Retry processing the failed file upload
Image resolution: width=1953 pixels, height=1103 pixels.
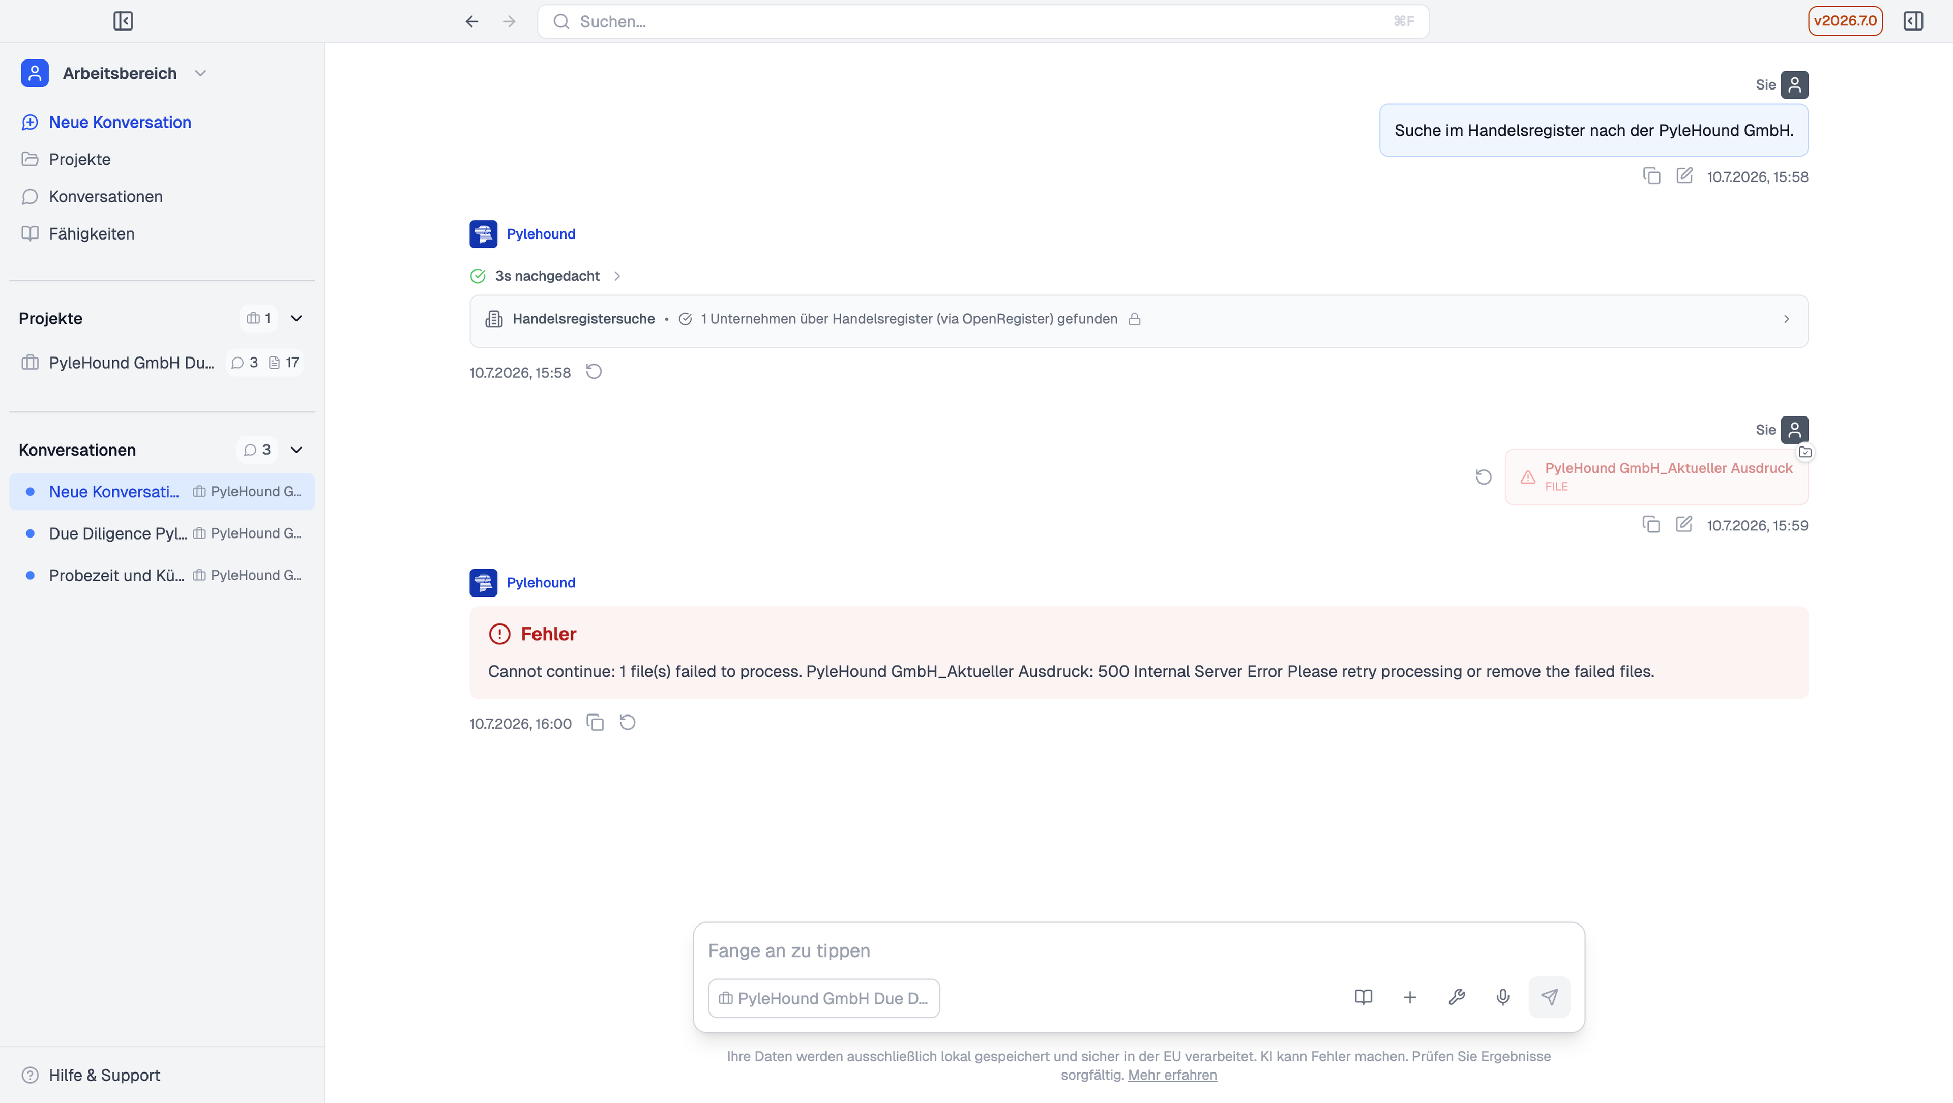1484,477
